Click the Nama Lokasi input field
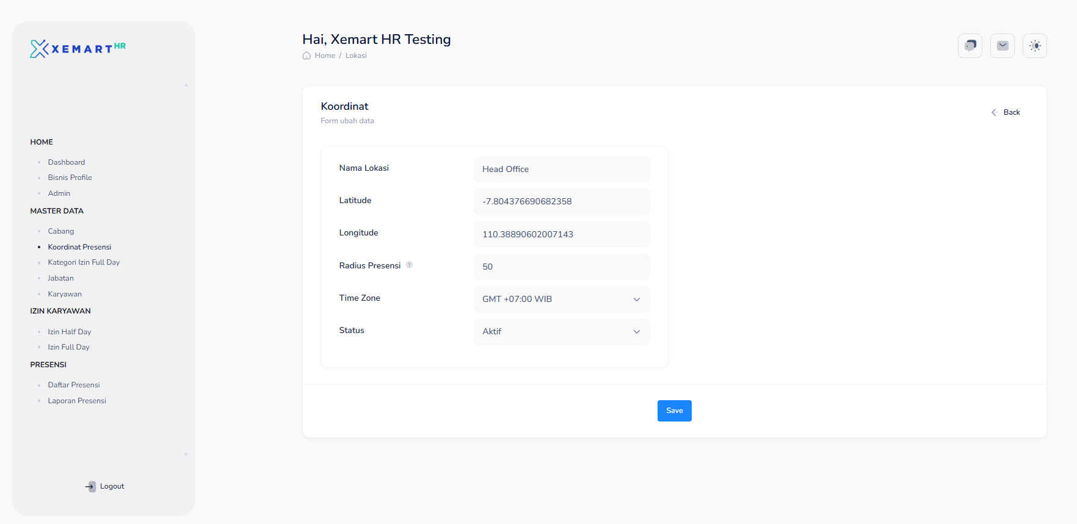The height and width of the screenshot is (524, 1077). pyautogui.click(x=561, y=170)
